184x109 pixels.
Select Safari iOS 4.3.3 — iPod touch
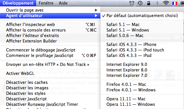pos(142,50)
